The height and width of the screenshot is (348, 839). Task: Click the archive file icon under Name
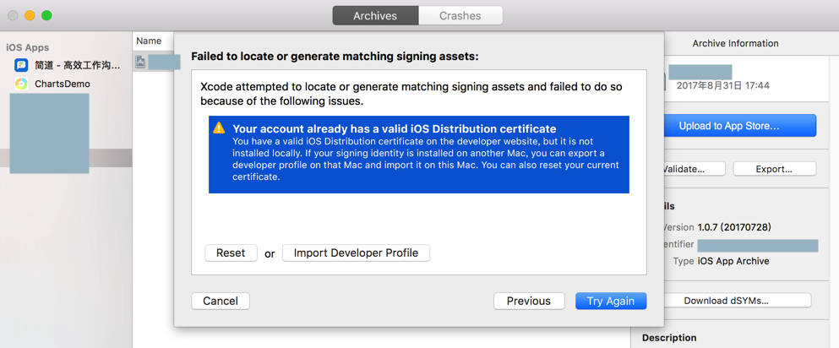[x=140, y=63]
